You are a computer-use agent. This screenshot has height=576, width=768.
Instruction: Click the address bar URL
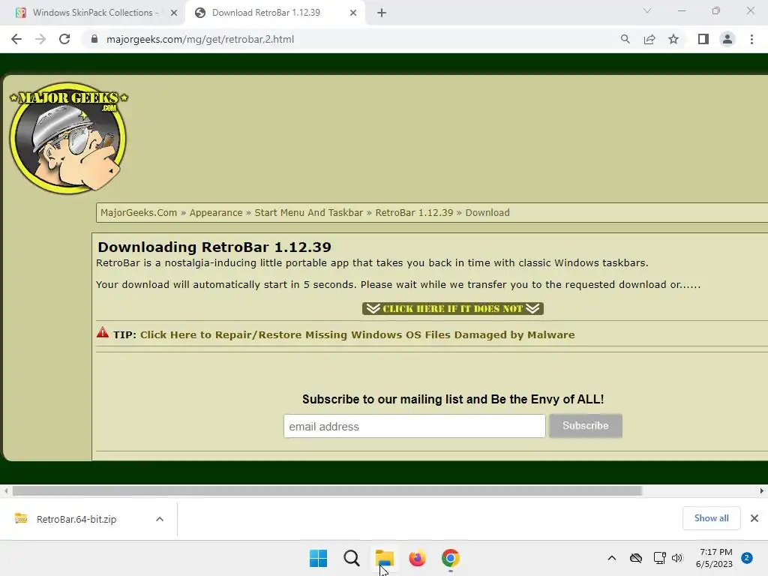pyautogui.click(x=200, y=39)
